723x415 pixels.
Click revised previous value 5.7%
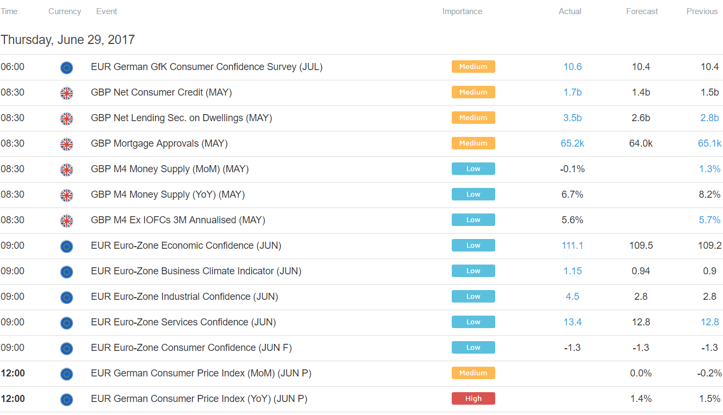[x=710, y=220]
